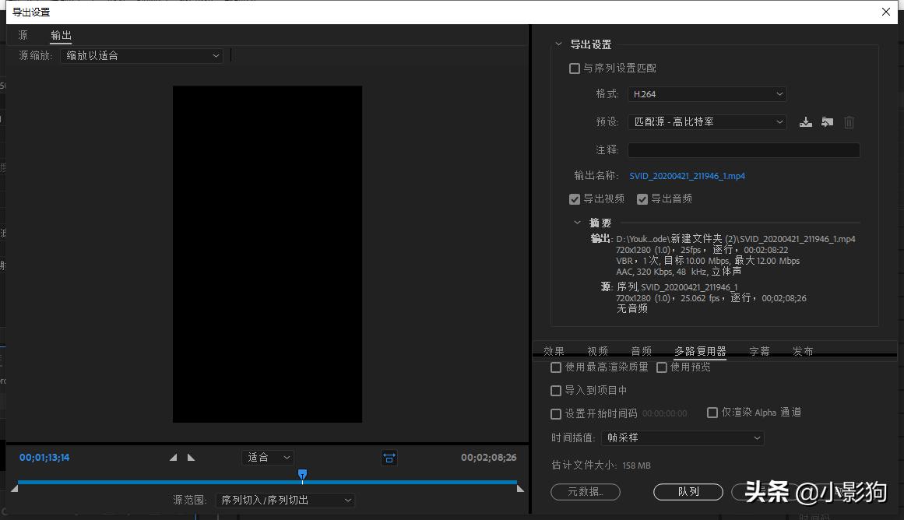Open the Preset dropdown

(x=708, y=121)
